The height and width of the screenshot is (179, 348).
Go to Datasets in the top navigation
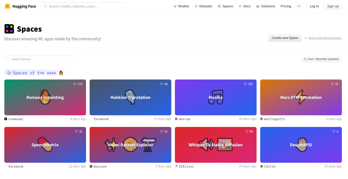point(203,6)
